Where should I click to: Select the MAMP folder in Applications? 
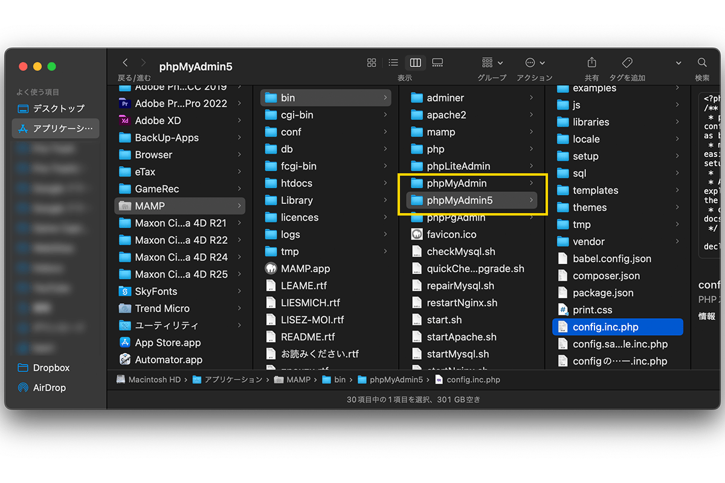(x=179, y=206)
